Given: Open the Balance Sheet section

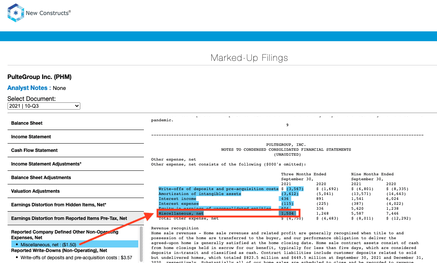Looking at the screenshot, I should (75, 123).
